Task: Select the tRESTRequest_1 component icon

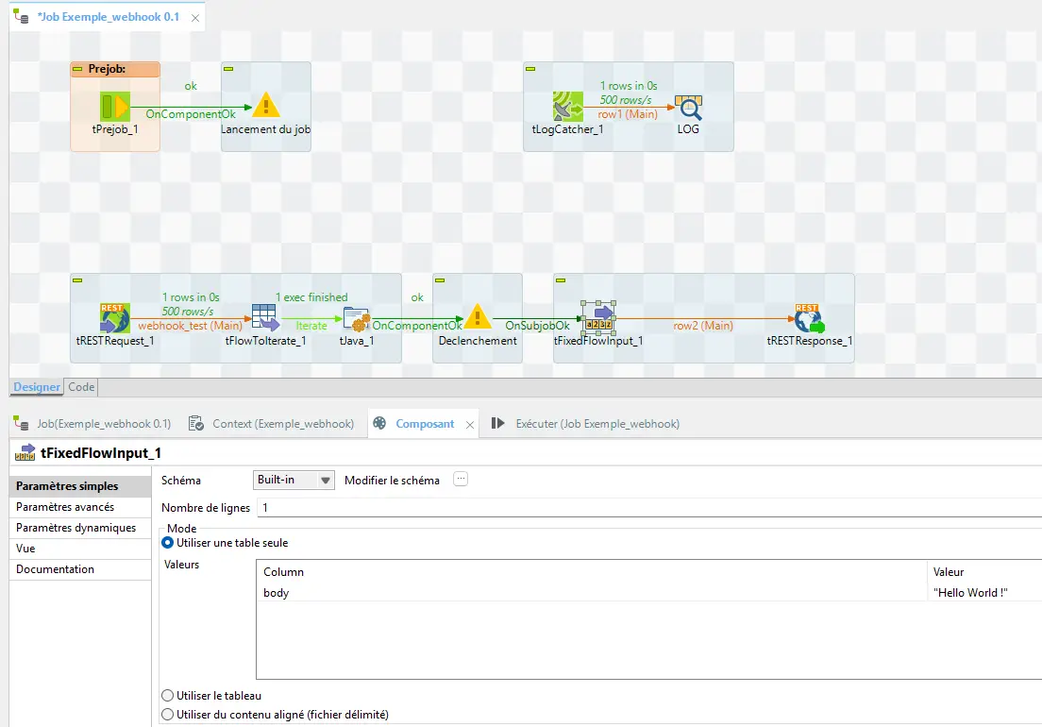Action: [x=114, y=318]
